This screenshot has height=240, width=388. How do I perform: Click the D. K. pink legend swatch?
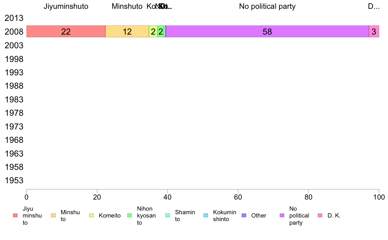(x=320, y=216)
